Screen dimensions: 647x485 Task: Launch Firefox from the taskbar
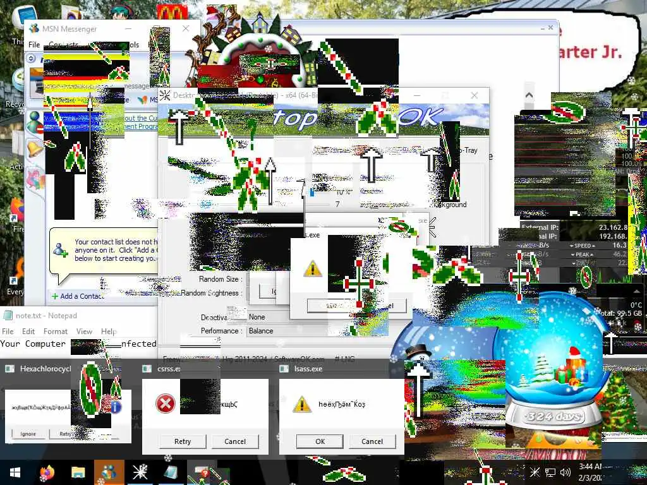coord(47,472)
